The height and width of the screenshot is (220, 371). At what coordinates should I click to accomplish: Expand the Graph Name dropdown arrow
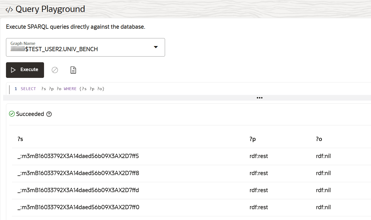(x=156, y=47)
